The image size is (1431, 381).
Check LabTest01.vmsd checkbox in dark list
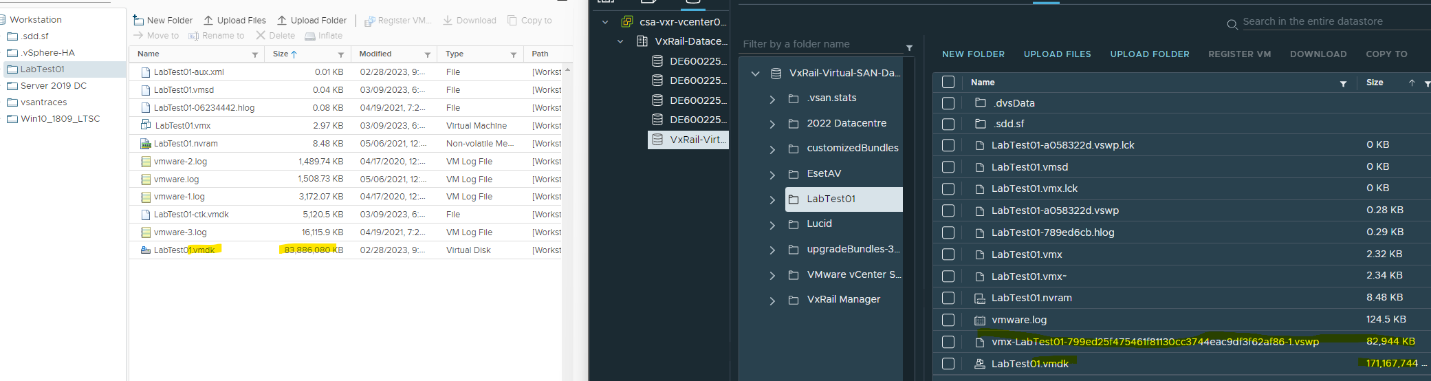point(948,167)
